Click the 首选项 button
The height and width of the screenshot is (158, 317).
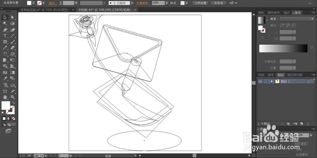point(218,3)
